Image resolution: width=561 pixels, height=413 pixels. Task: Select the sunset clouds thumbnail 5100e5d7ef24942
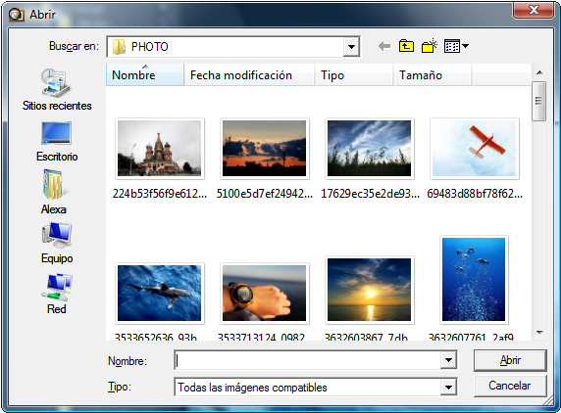tap(265, 149)
